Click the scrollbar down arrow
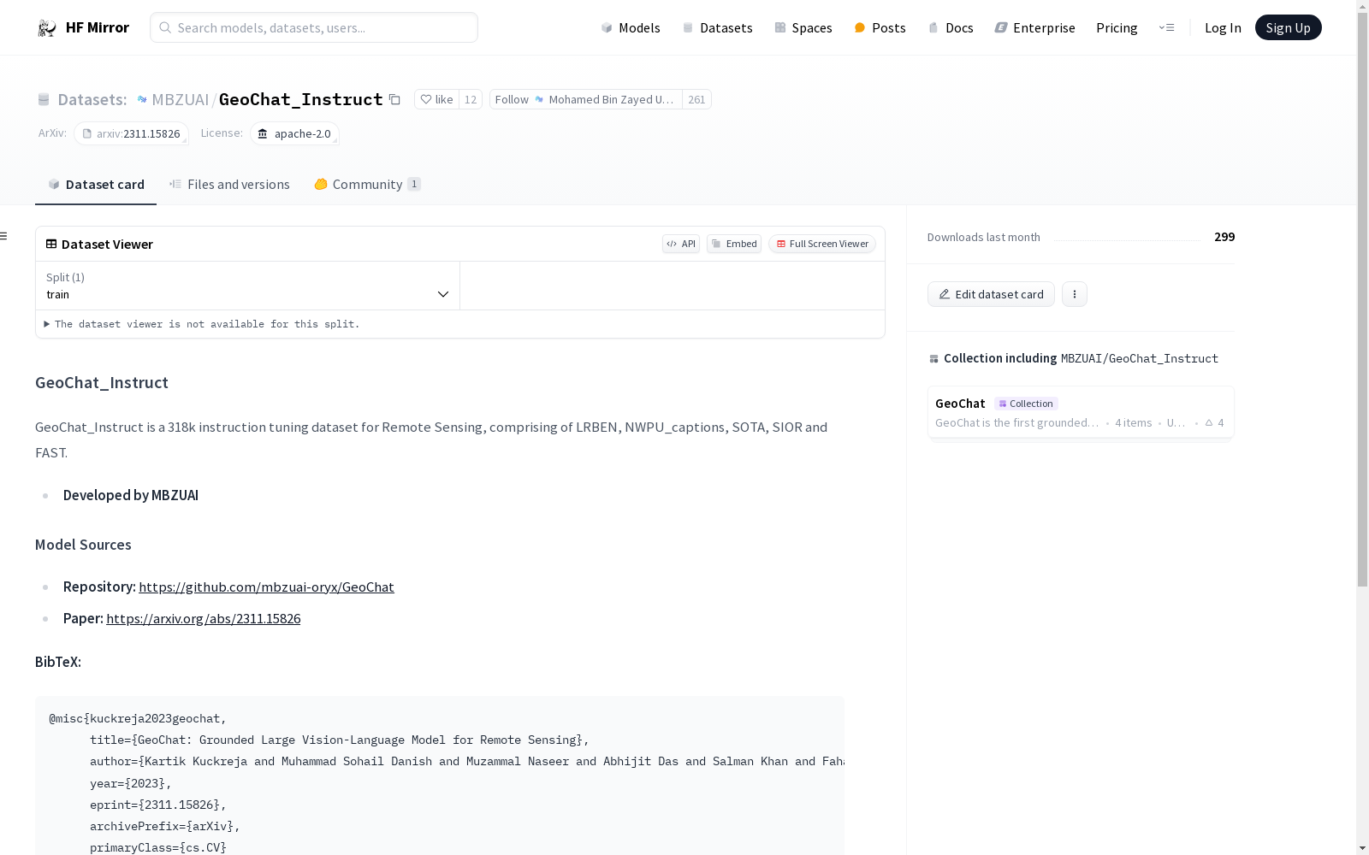 tap(1362, 848)
